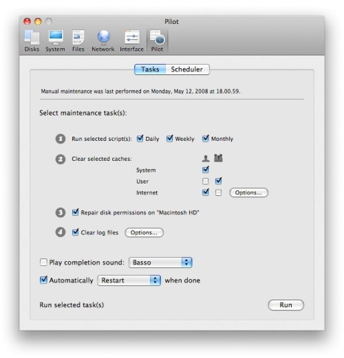Open the Interface settings pane
The height and width of the screenshot is (358, 344).
[131, 41]
